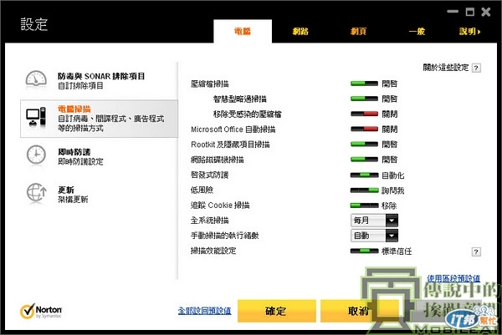Adjust the 啟發式防護 slider
Image resolution: width=502 pixels, height=335 pixels.
pos(364,175)
